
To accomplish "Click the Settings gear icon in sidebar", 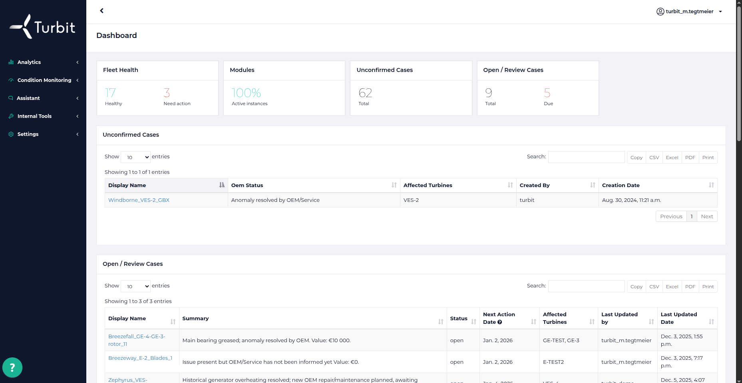I will (x=11, y=134).
